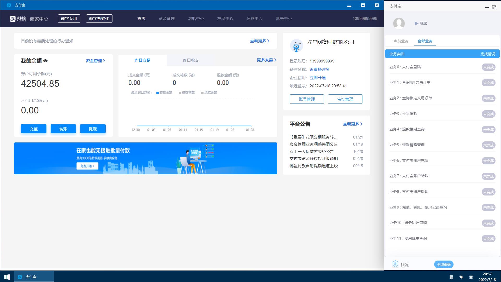Click the fullscreen tray icon
Viewport: 501px width, 282px height.
click(471, 277)
